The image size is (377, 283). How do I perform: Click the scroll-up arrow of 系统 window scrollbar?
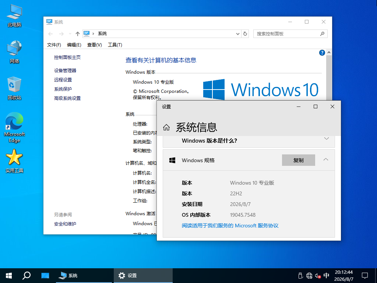(x=329, y=52)
